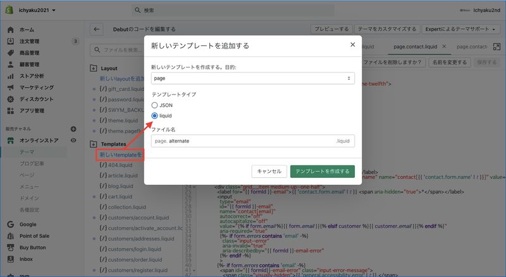Click the オンラインストア store icon

point(10,141)
